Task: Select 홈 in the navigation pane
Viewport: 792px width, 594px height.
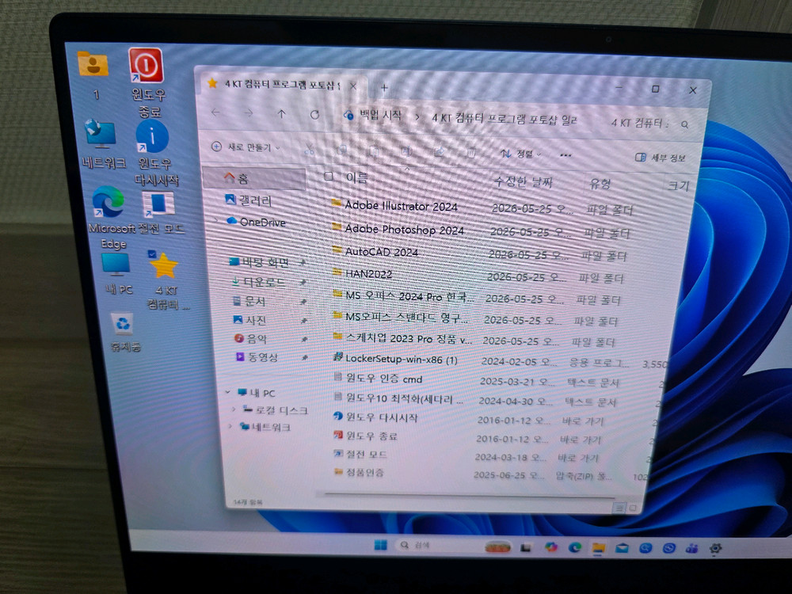Action: (254, 178)
